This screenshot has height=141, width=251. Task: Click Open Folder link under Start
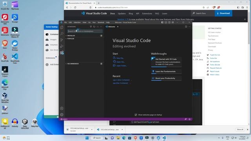(x=122, y=66)
